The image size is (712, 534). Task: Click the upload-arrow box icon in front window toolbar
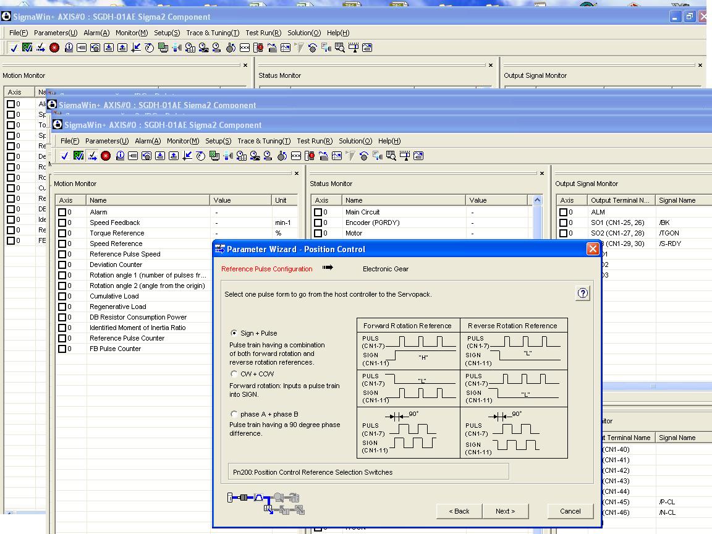click(174, 156)
